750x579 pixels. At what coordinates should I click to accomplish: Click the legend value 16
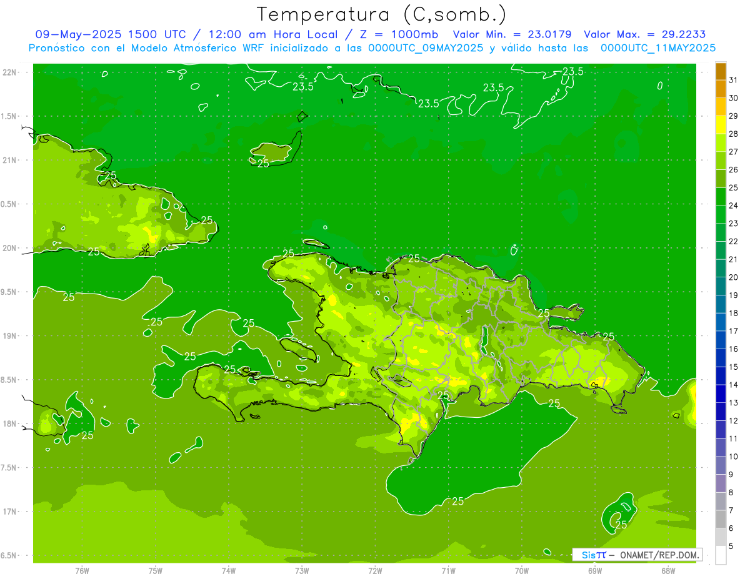pos(733,349)
